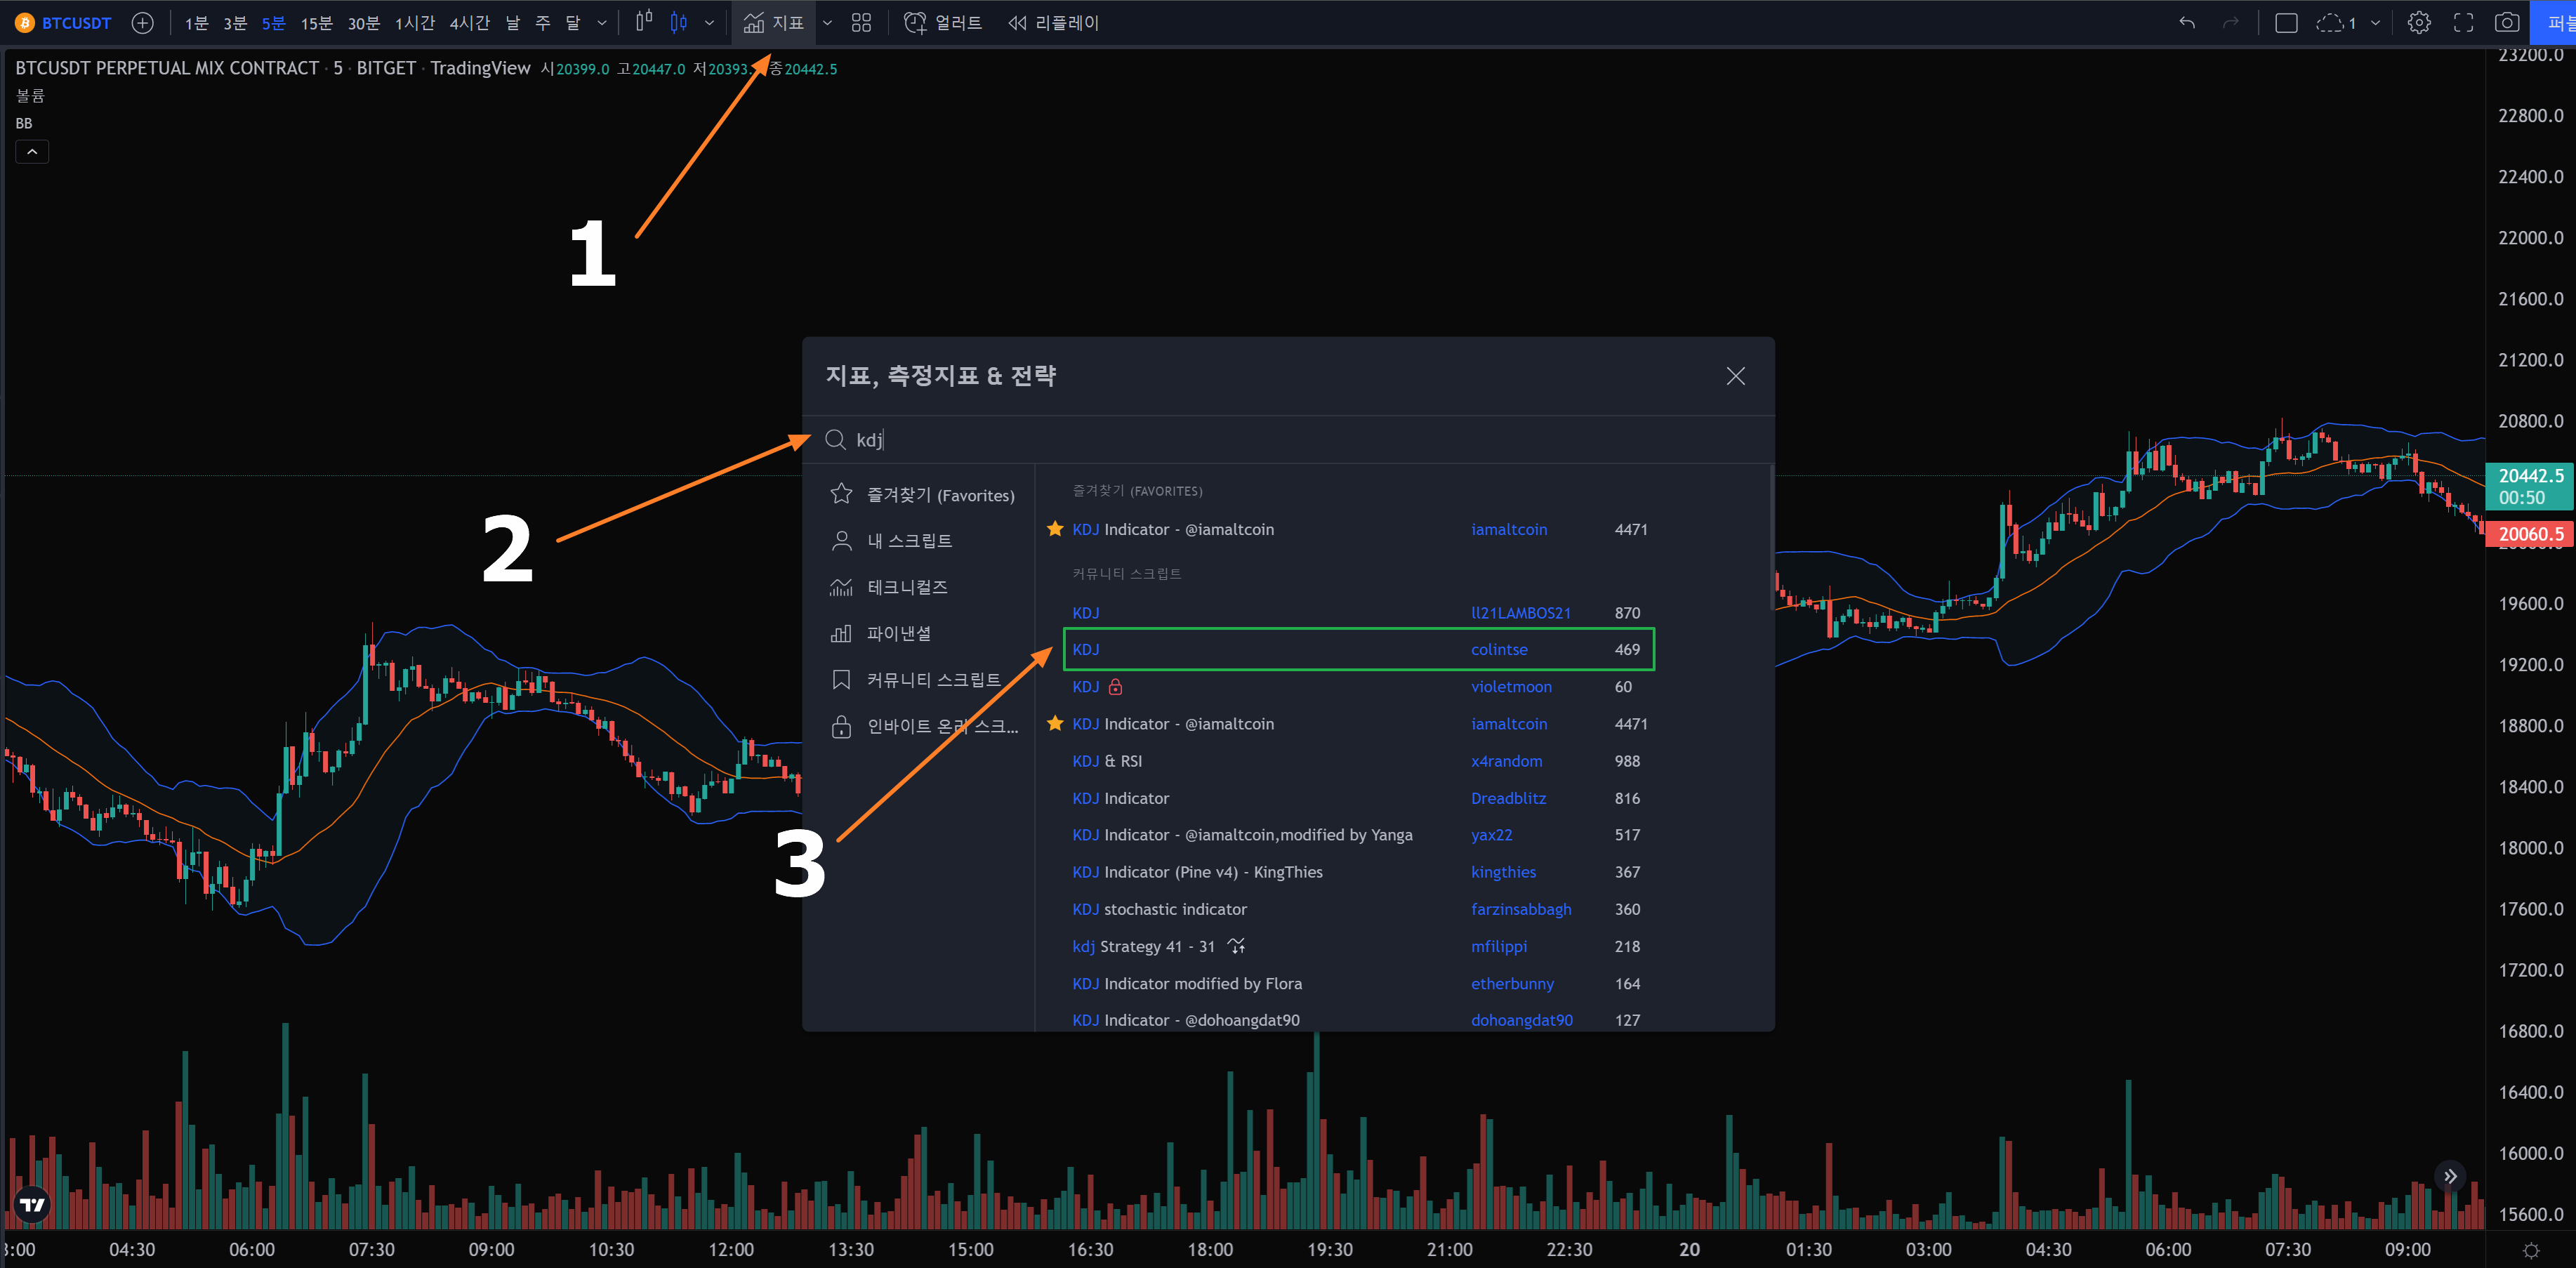Screen dimensions: 2576x1268
Task: Open the 즐겨찾기 (Favorites) category
Action: pos(922,495)
